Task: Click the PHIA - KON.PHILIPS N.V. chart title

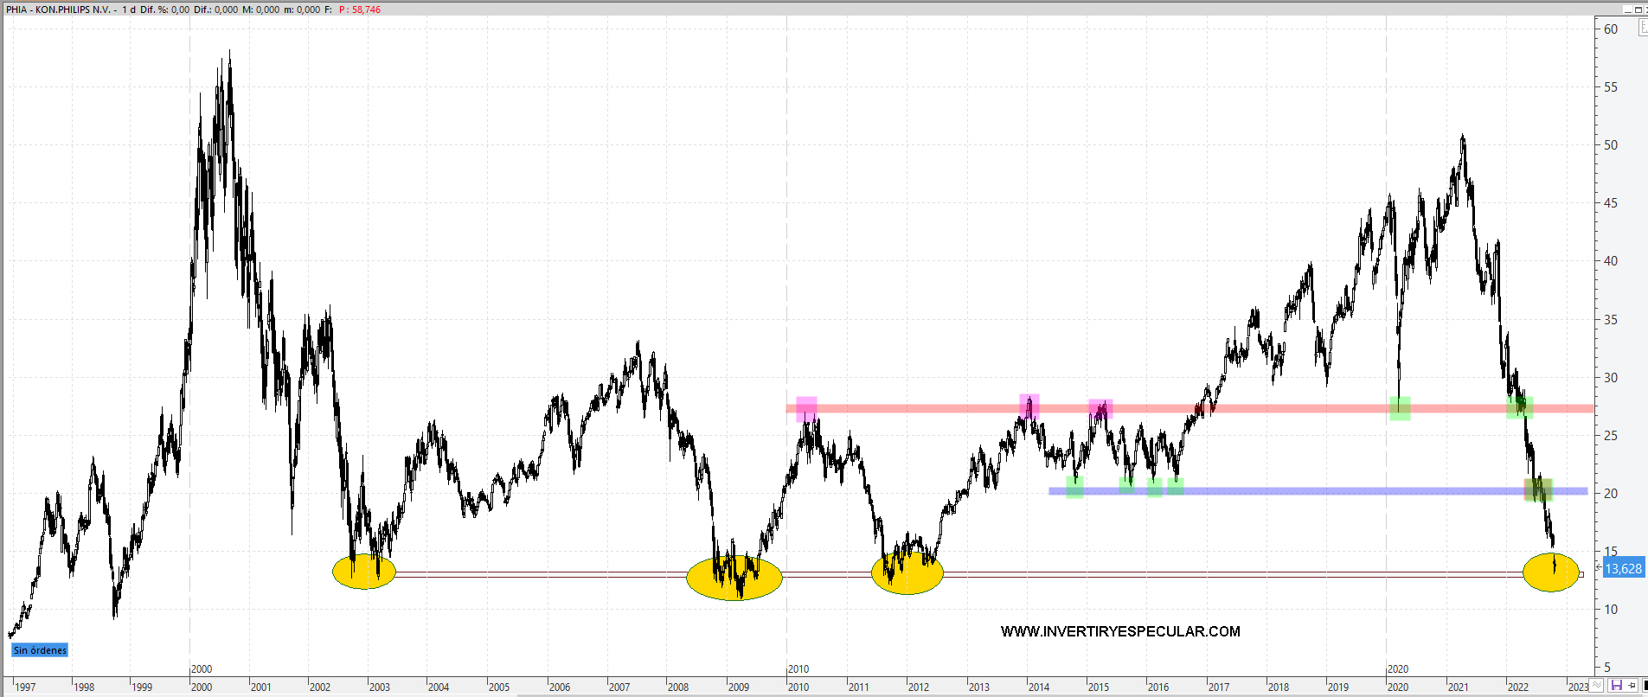Action: click(61, 10)
